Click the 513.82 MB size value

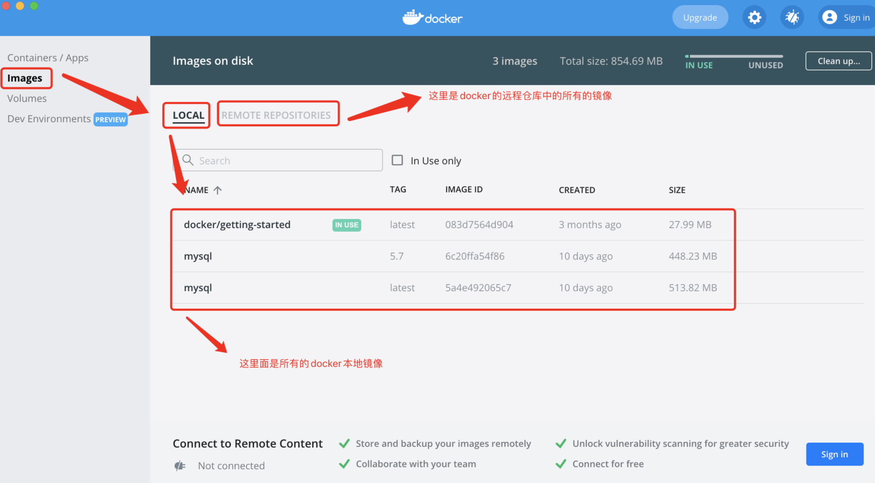click(x=693, y=288)
